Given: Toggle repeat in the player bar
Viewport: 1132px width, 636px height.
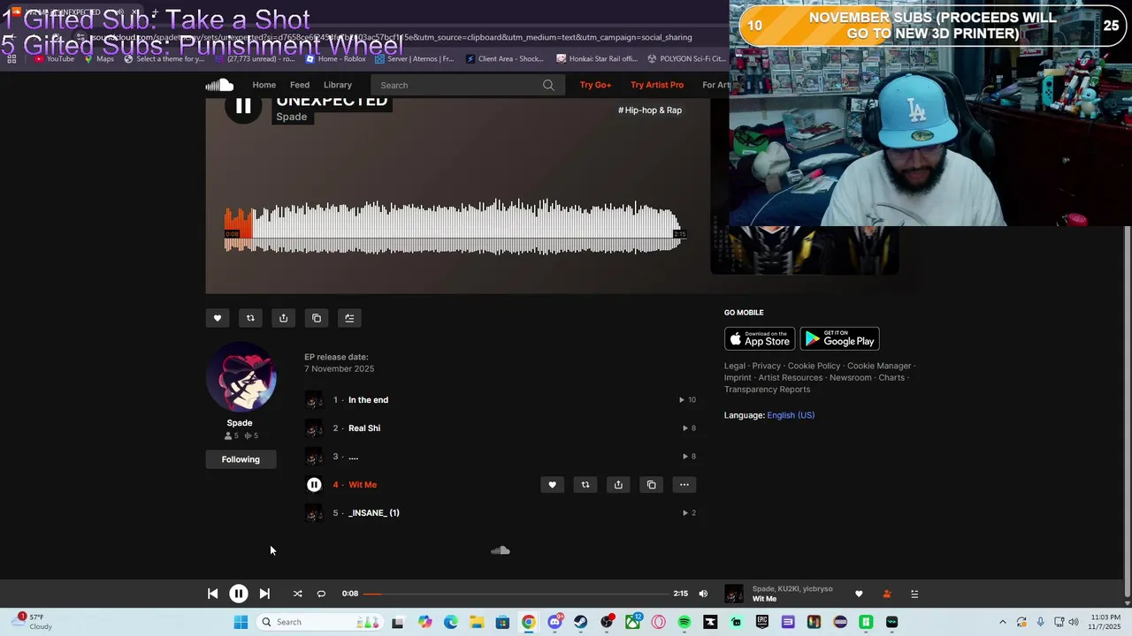Looking at the screenshot, I should (321, 594).
